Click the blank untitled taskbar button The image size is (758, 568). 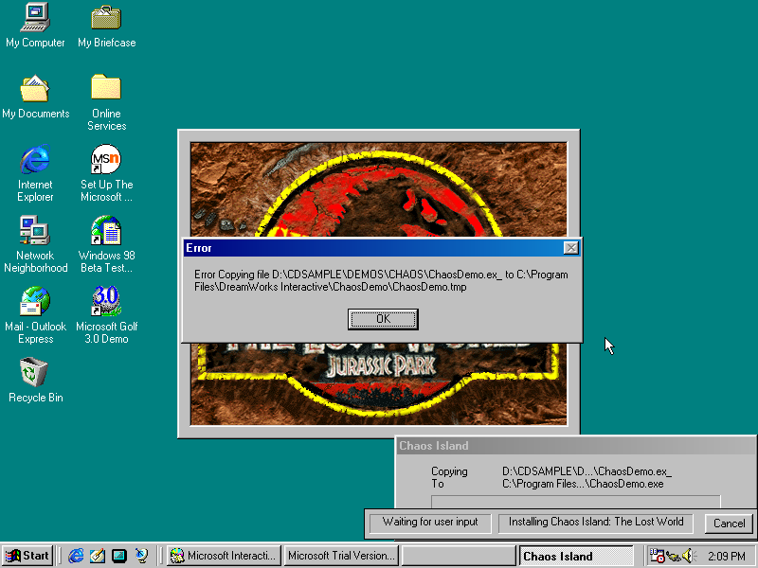tap(459, 556)
